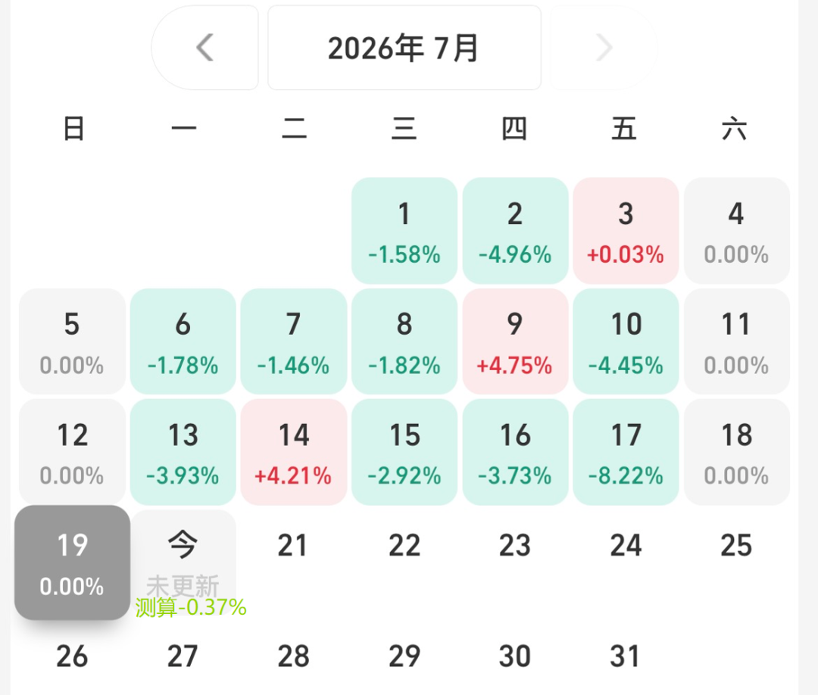Image resolution: width=818 pixels, height=695 pixels.
Task: Tap date 27 in the calendar
Action: tap(183, 656)
